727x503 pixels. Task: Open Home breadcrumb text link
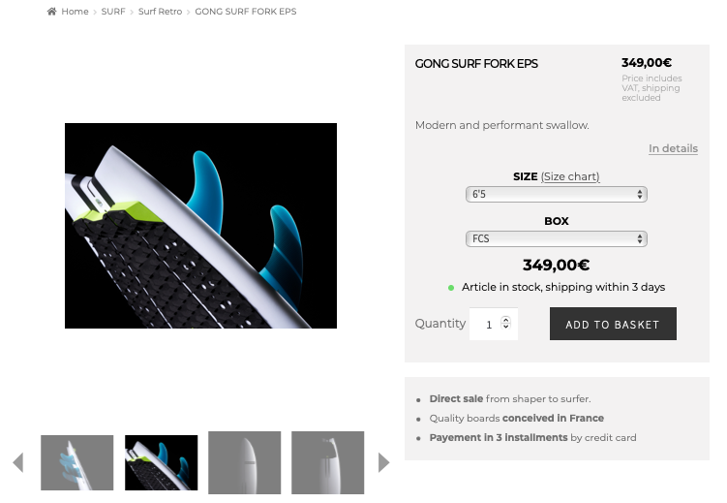pyautogui.click(x=75, y=11)
